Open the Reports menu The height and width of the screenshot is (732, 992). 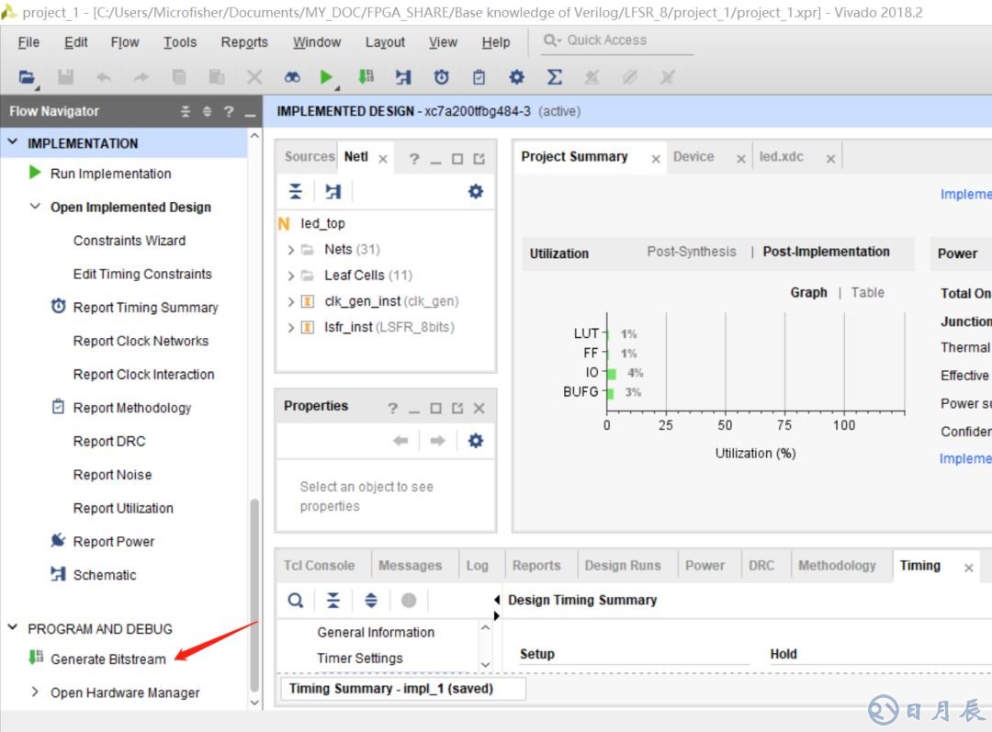[244, 42]
